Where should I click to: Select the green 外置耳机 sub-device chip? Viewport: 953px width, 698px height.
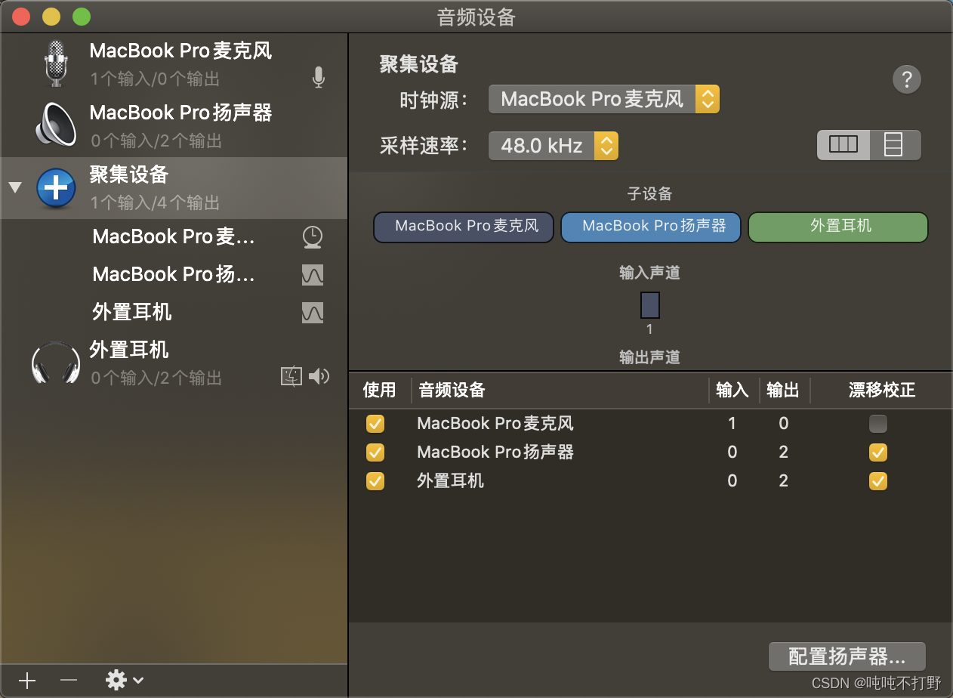(838, 227)
